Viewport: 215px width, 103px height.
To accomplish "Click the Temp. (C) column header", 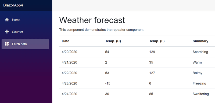I will (113, 41).
